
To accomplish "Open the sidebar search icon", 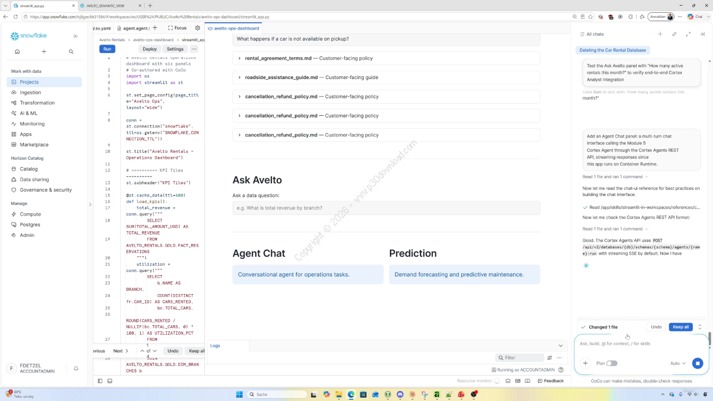I will (71, 52).
